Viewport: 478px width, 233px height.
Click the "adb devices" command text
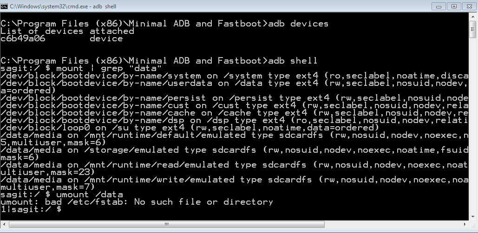pyautogui.click(x=298, y=24)
